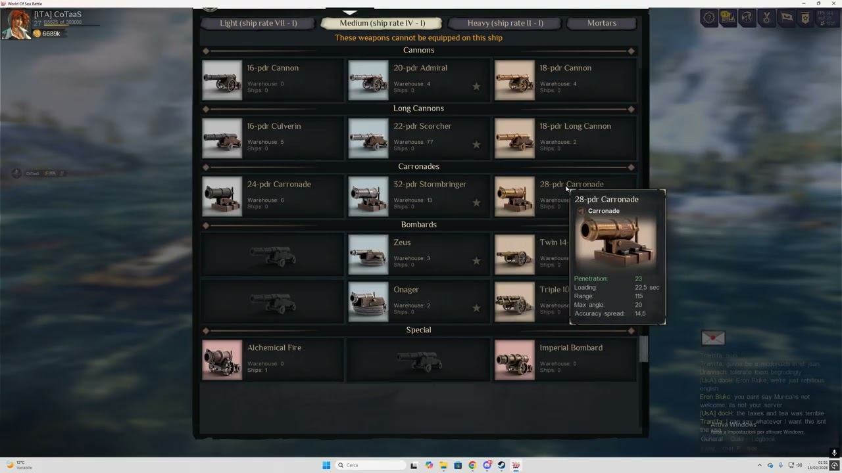
Task: Select Medium (ship rate IV - I) tab
Action: [x=382, y=23]
